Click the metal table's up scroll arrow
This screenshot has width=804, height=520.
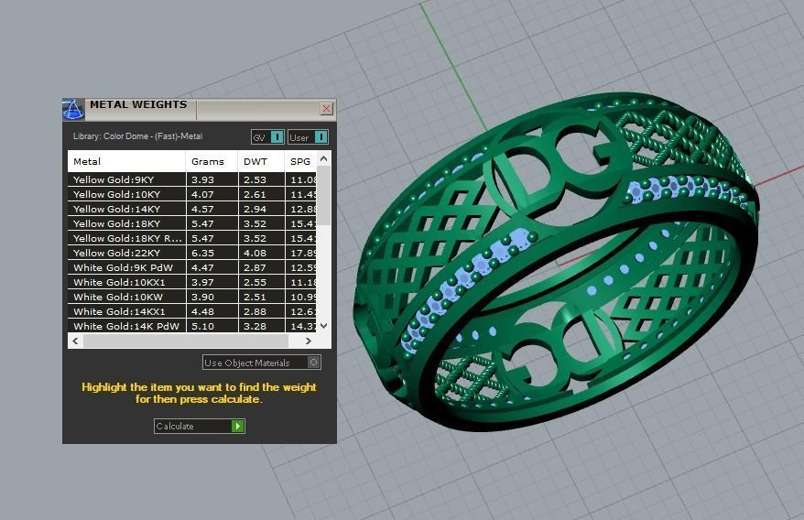pyautogui.click(x=323, y=158)
